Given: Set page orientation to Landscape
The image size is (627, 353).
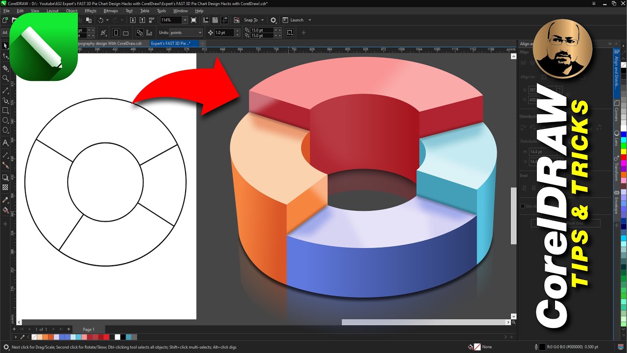Looking at the screenshot, I should (125, 33).
